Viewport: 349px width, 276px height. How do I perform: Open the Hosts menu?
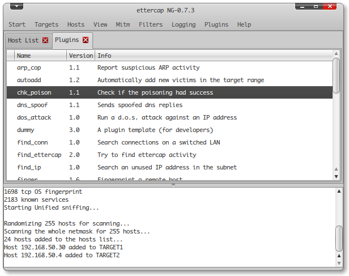coord(76,24)
